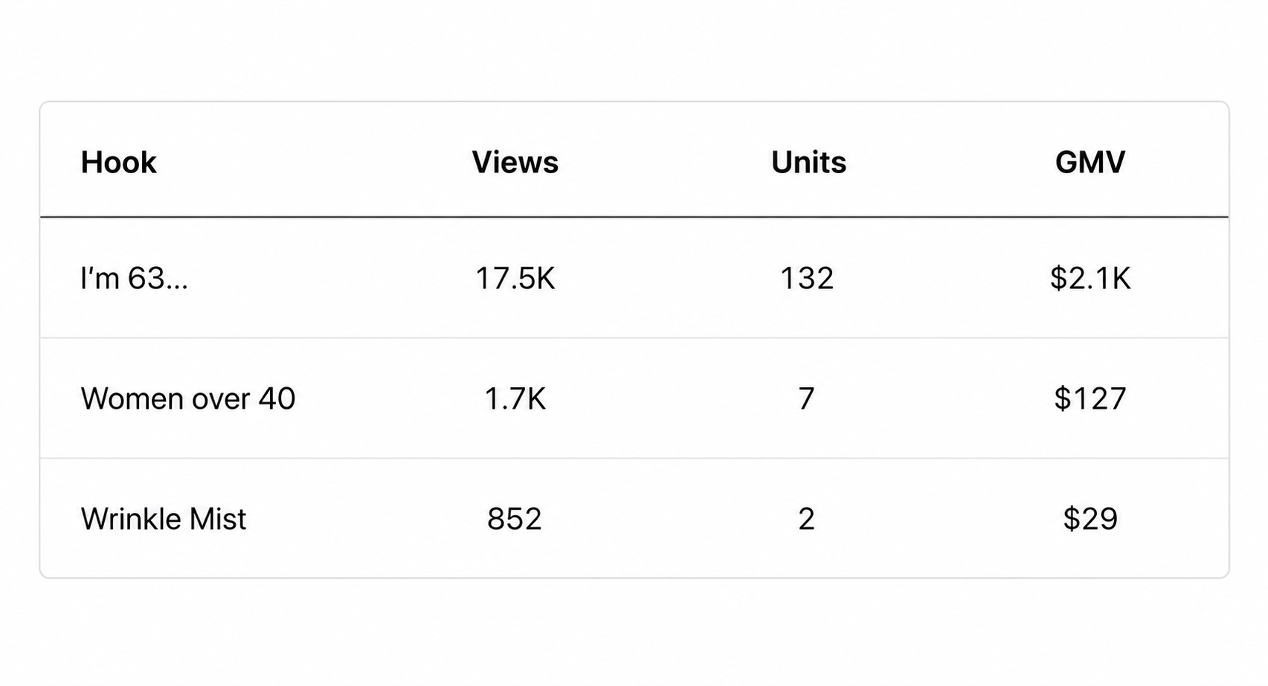Click empty space between Hook and Views headers

point(314,162)
